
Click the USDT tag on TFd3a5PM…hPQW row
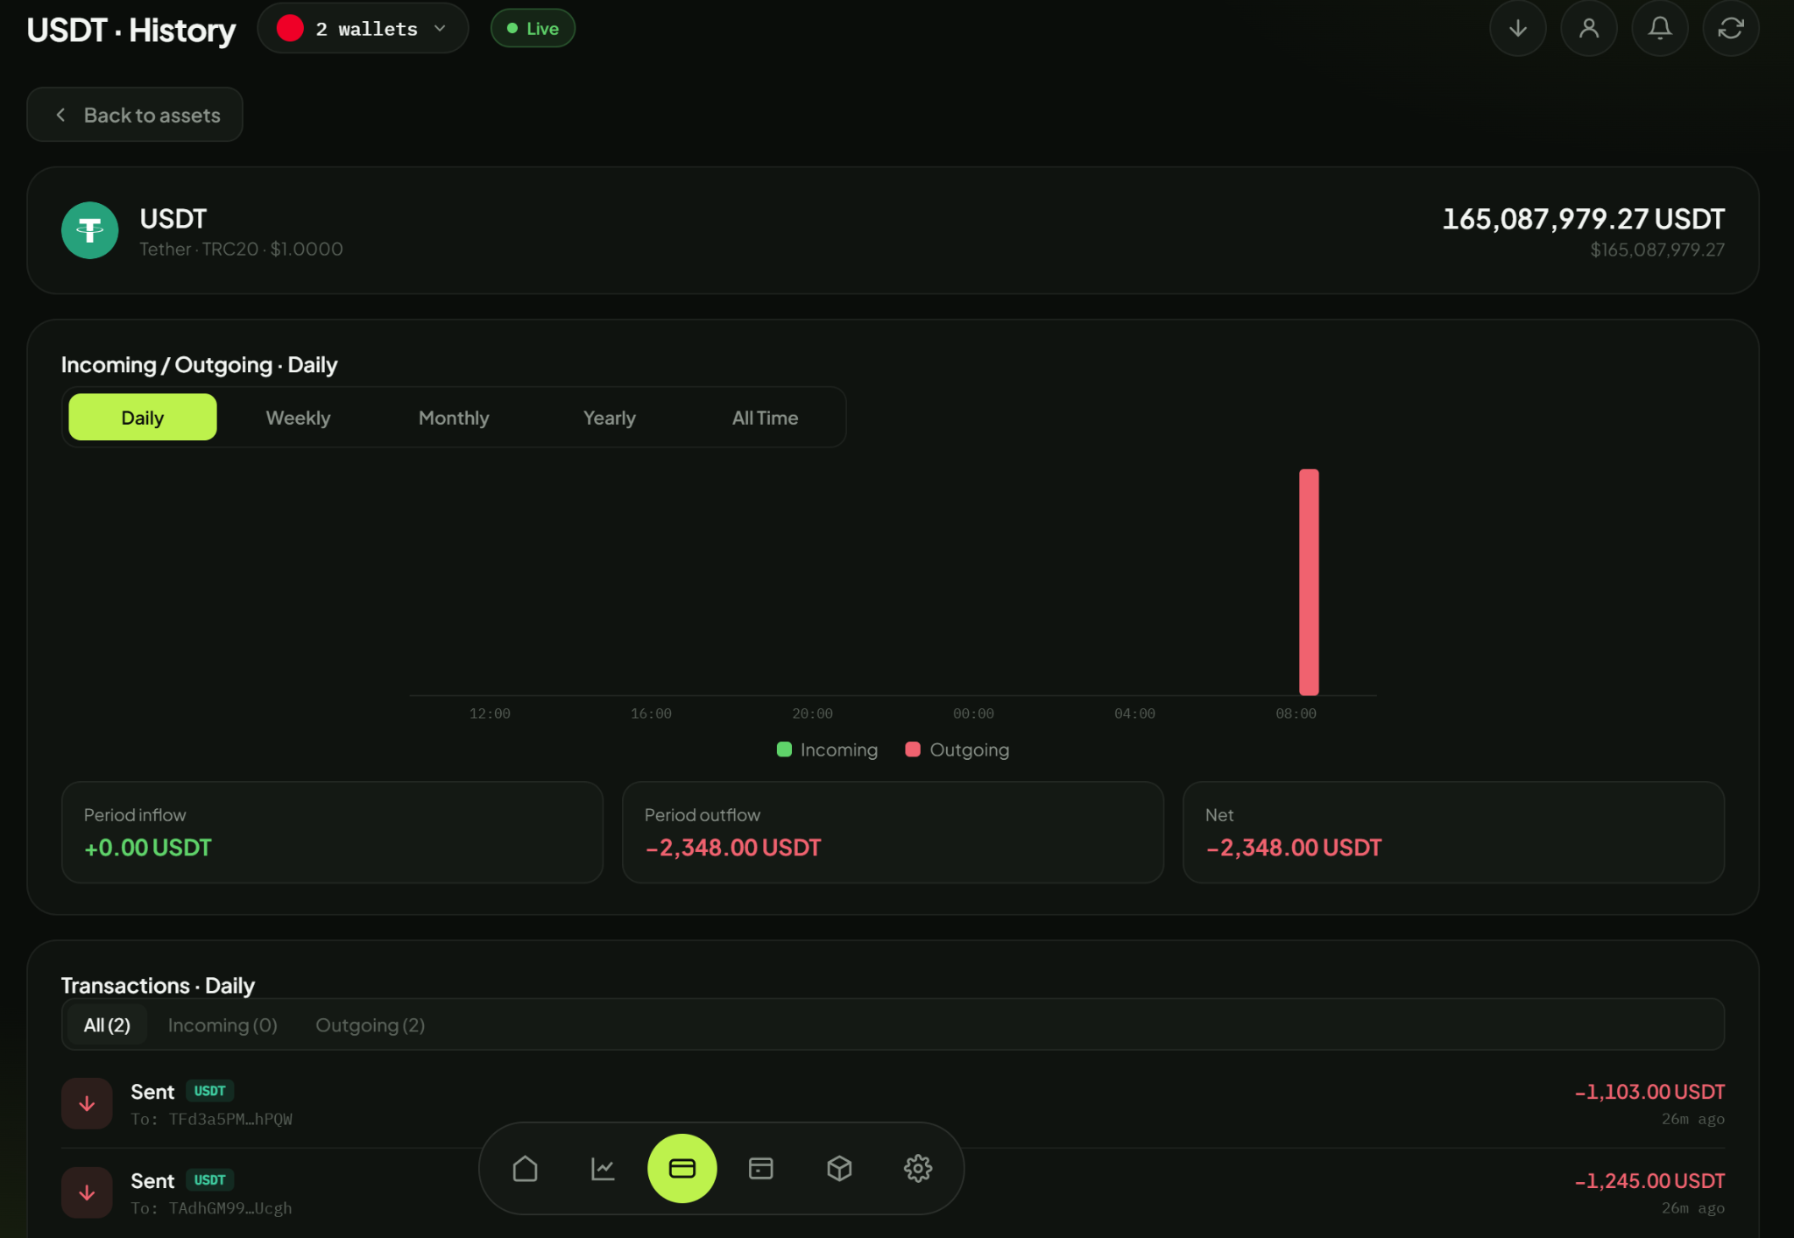point(209,1091)
